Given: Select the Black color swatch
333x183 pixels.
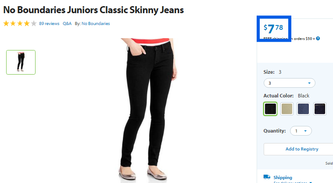Looking at the screenshot, I should 270,109.
